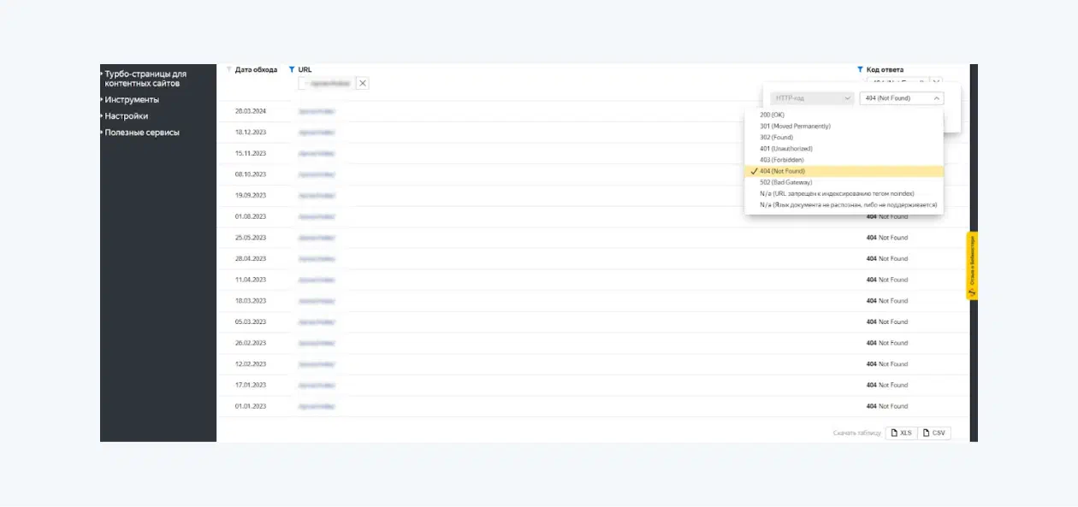
Task: Click the URL filter input field
Action: click(x=326, y=83)
